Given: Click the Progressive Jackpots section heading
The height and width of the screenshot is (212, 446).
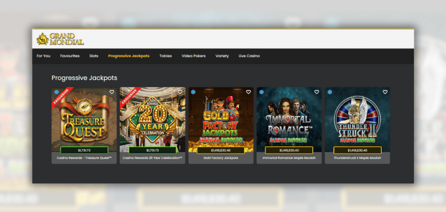Looking at the screenshot, I should (x=84, y=78).
